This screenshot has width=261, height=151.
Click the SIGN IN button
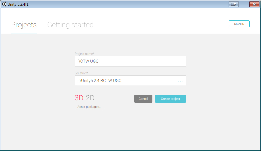tap(239, 24)
